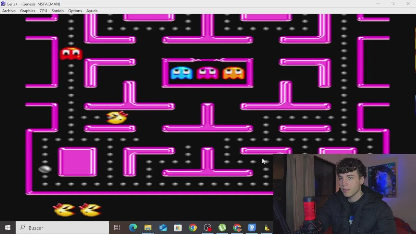Open uTorrent from the taskbar

click(222, 228)
